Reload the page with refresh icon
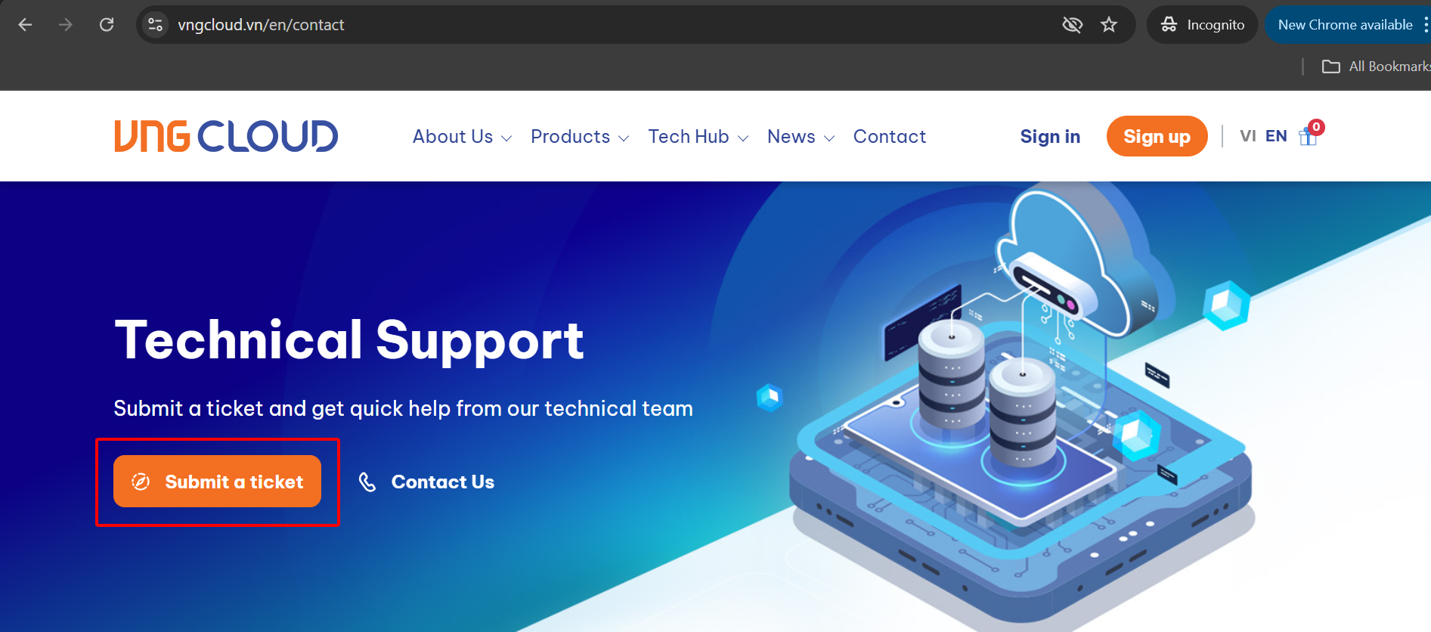This screenshot has width=1431, height=632. point(107,25)
